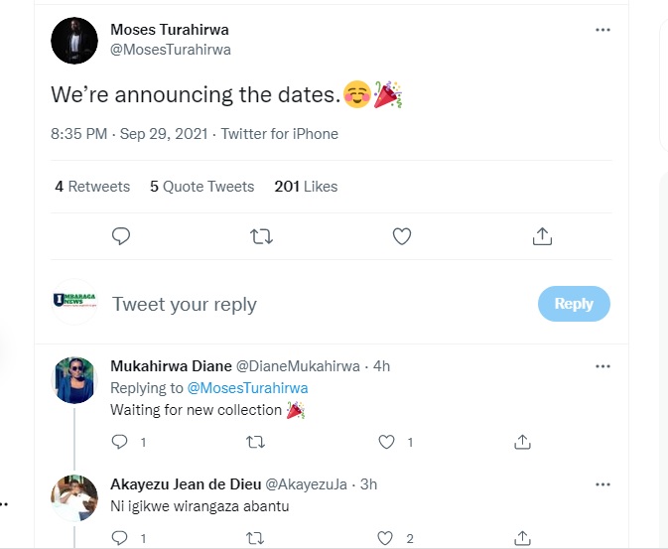The height and width of the screenshot is (549, 668).
Task: Retweet the 'announcing the dates' tweet
Action: (262, 236)
